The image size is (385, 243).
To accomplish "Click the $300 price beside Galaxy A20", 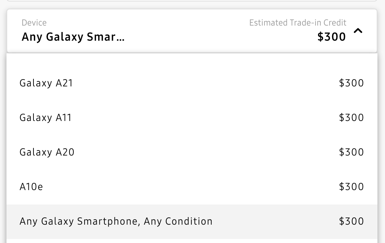I will [351, 152].
